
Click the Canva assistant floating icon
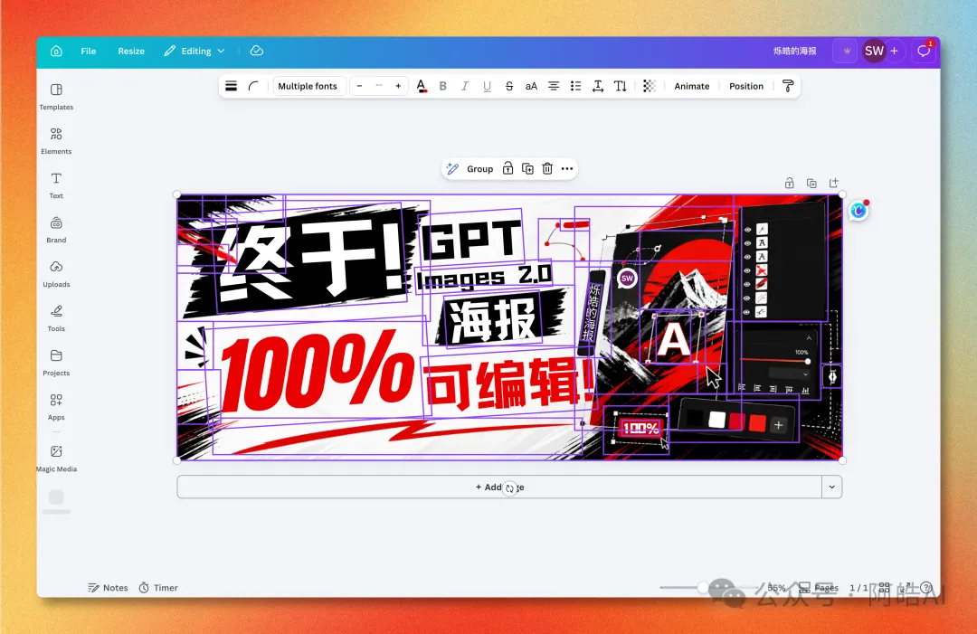[858, 211]
